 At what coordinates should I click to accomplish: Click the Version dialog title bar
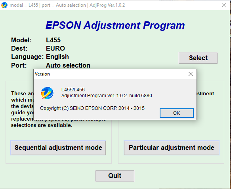(x=111, y=74)
